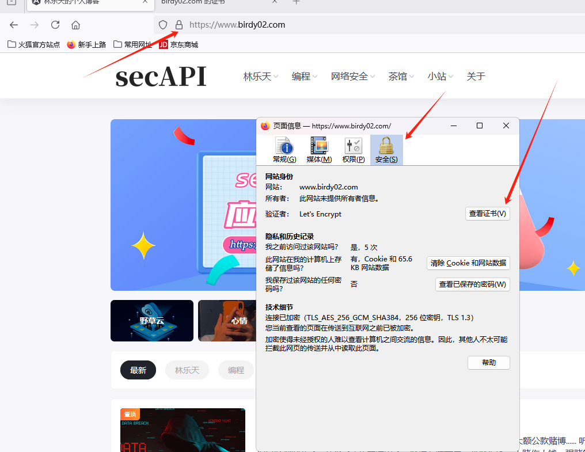Screen dimensions: 585x452
Task: Click the browser back arrow
Action: point(14,25)
